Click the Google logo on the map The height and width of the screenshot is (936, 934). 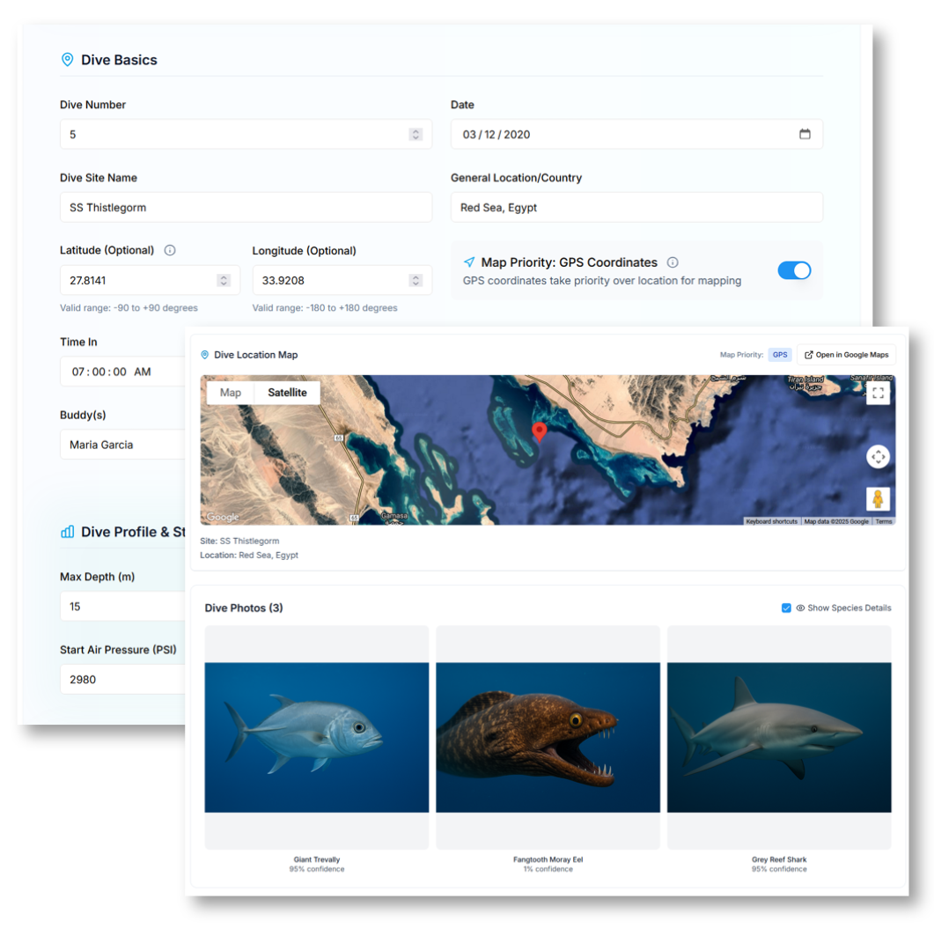[223, 516]
